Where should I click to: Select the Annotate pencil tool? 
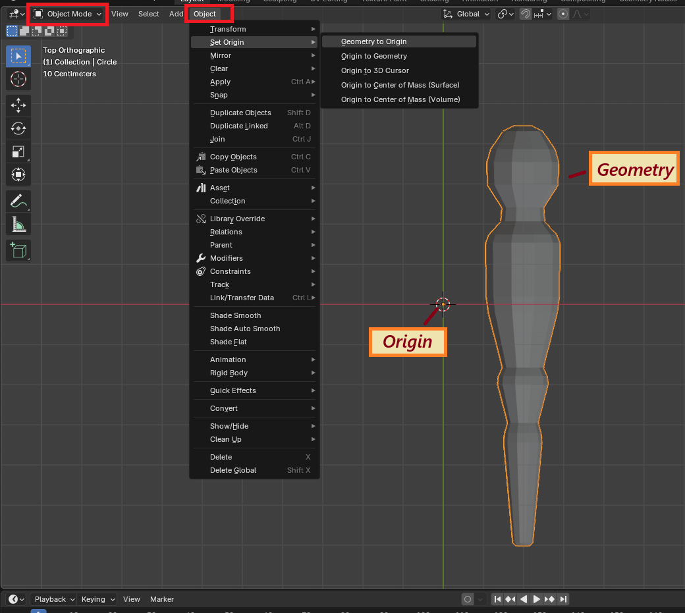(x=18, y=201)
